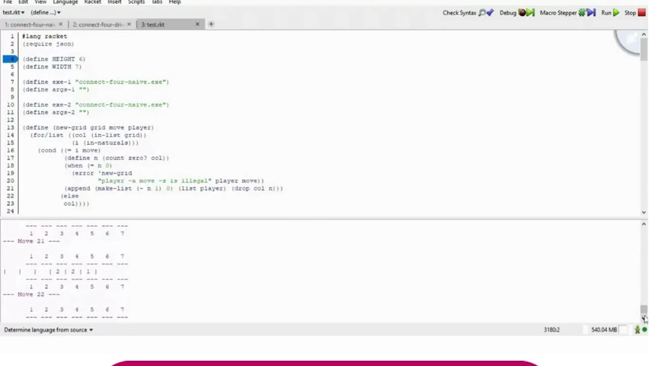Click the '(define args-1 "")' line
This screenshot has width=650, height=366.
coord(56,89)
